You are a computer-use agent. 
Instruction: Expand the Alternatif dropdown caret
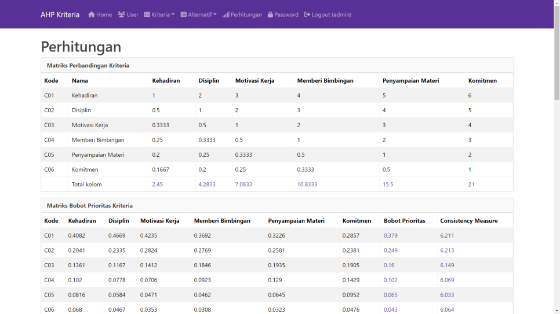tap(215, 15)
